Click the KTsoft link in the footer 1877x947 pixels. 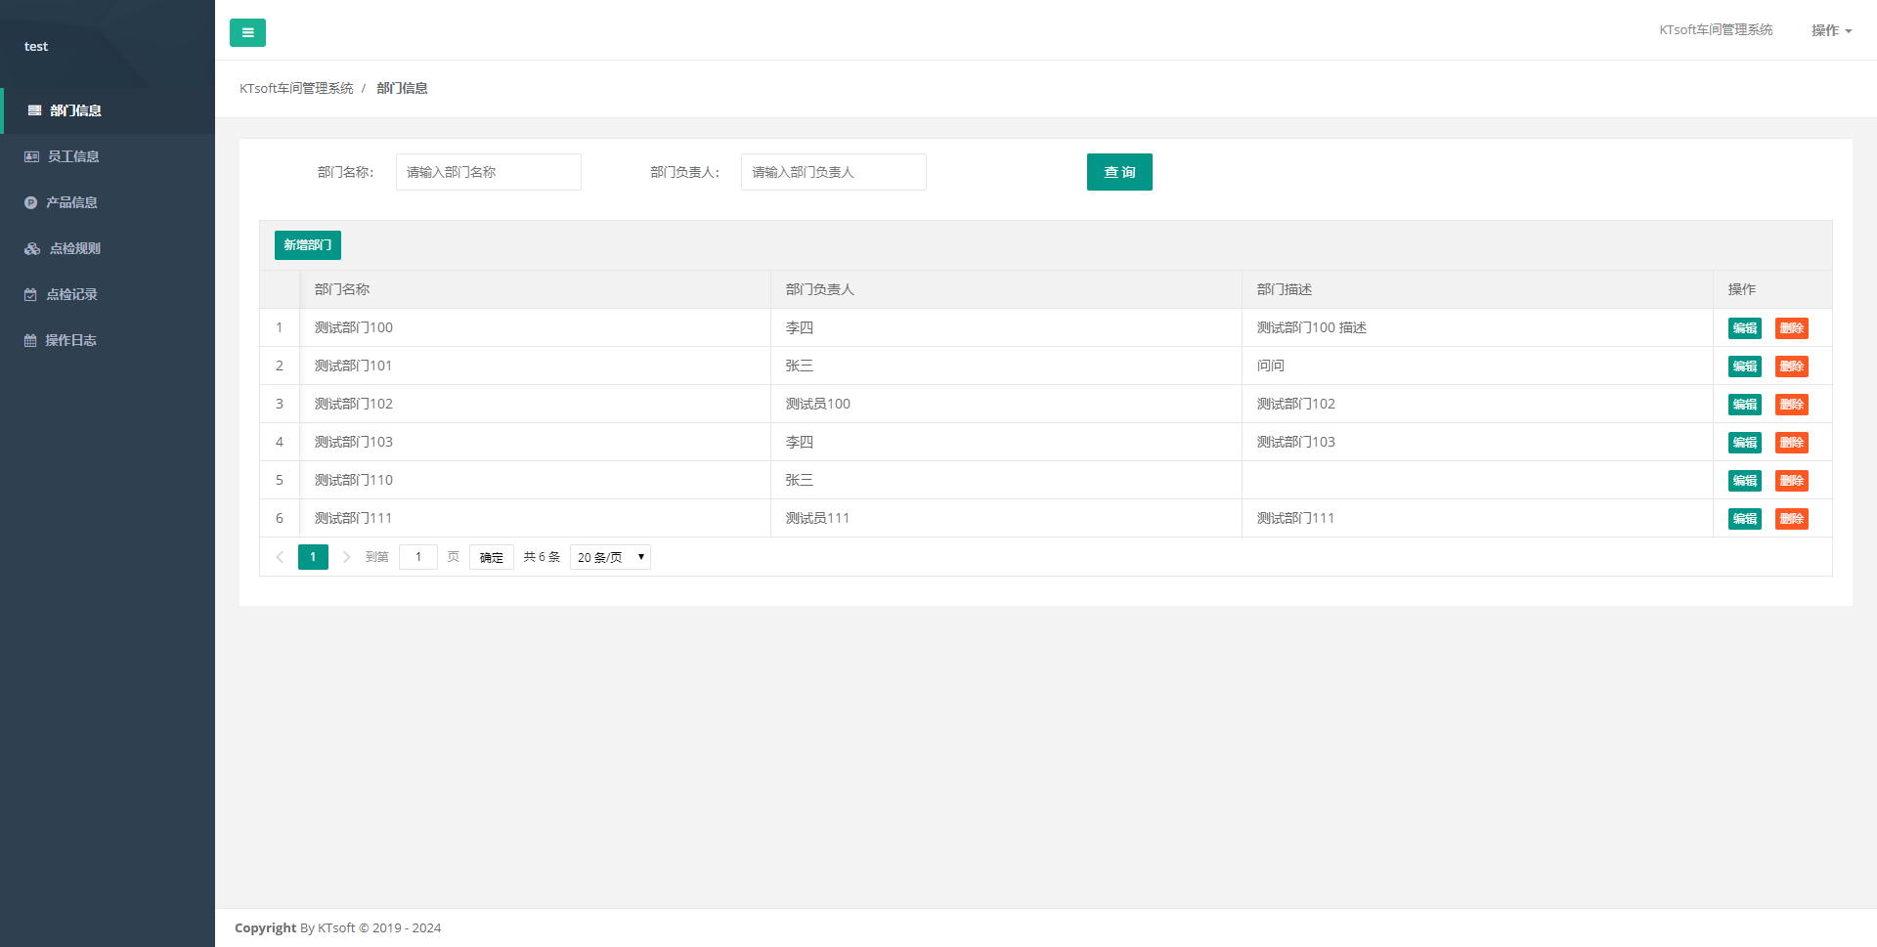click(x=336, y=928)
